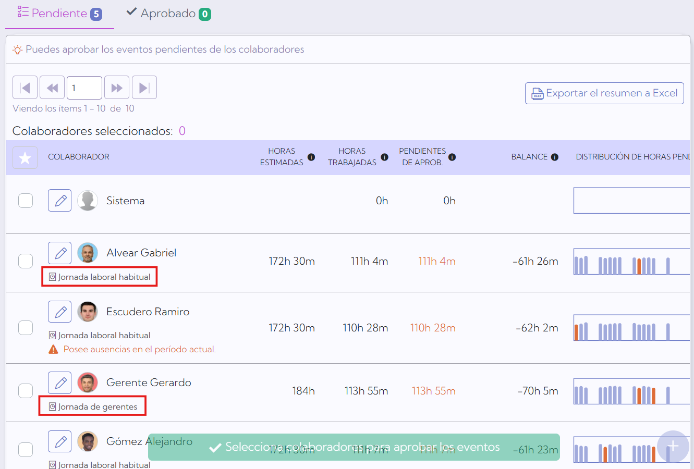
Task: Click Gerente Gerardo's pending 113h 55m value
Action: [434, 391]
